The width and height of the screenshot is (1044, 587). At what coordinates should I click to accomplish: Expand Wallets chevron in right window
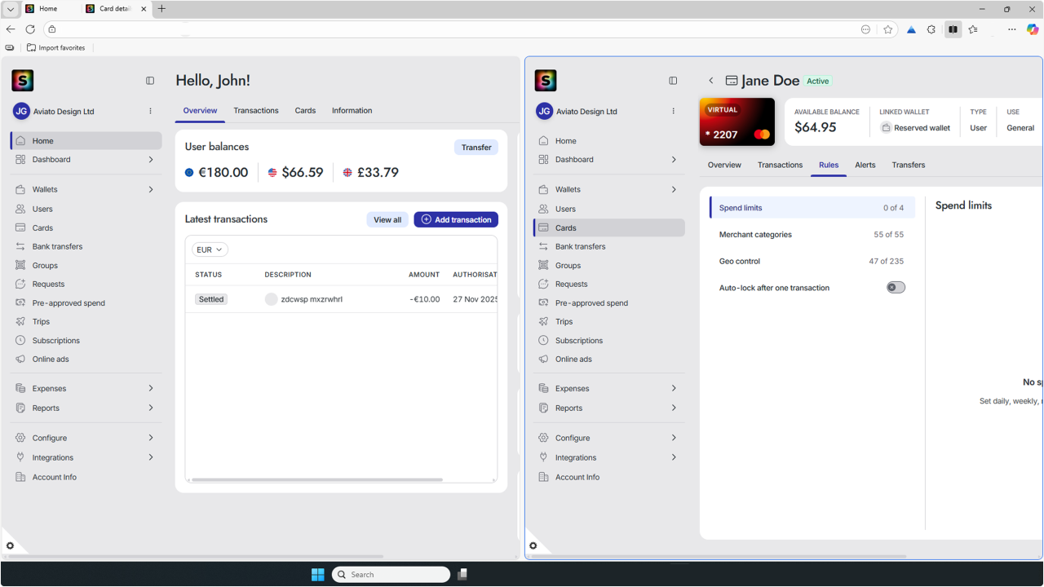(674, 189)
